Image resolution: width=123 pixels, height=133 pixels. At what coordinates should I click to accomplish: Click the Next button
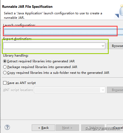(x=67, y=128)
